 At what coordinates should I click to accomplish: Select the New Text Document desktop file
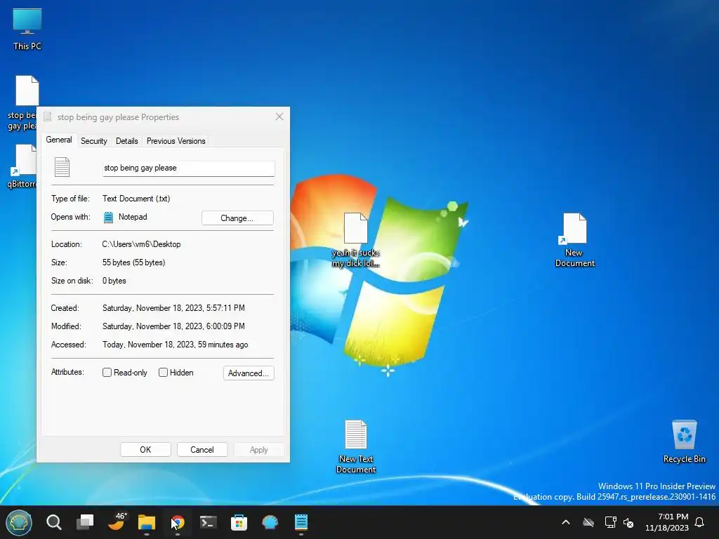[x=356, y=446]
